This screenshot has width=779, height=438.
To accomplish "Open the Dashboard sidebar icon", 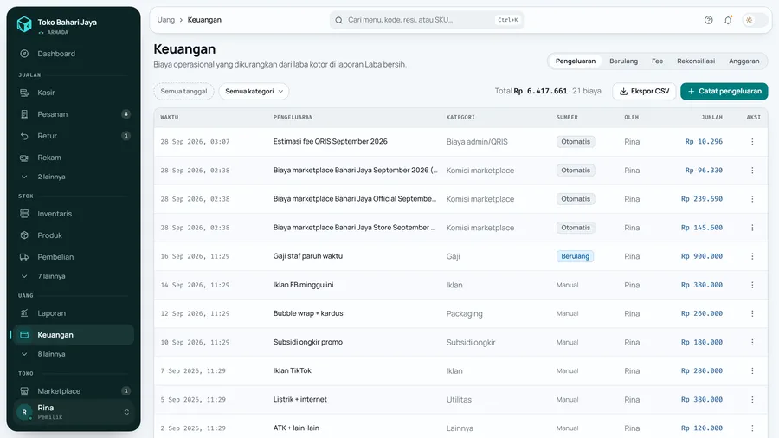I will (24, 54).
